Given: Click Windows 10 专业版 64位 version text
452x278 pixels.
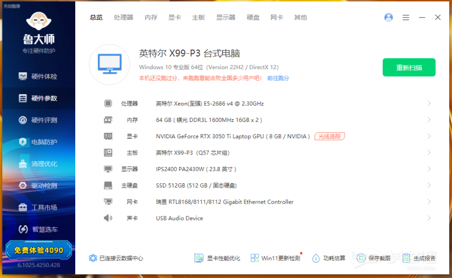Looking at the screenshot, I should (x=209, y=67).
